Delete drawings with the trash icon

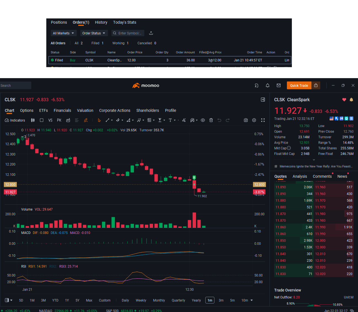tap(211, 120)
